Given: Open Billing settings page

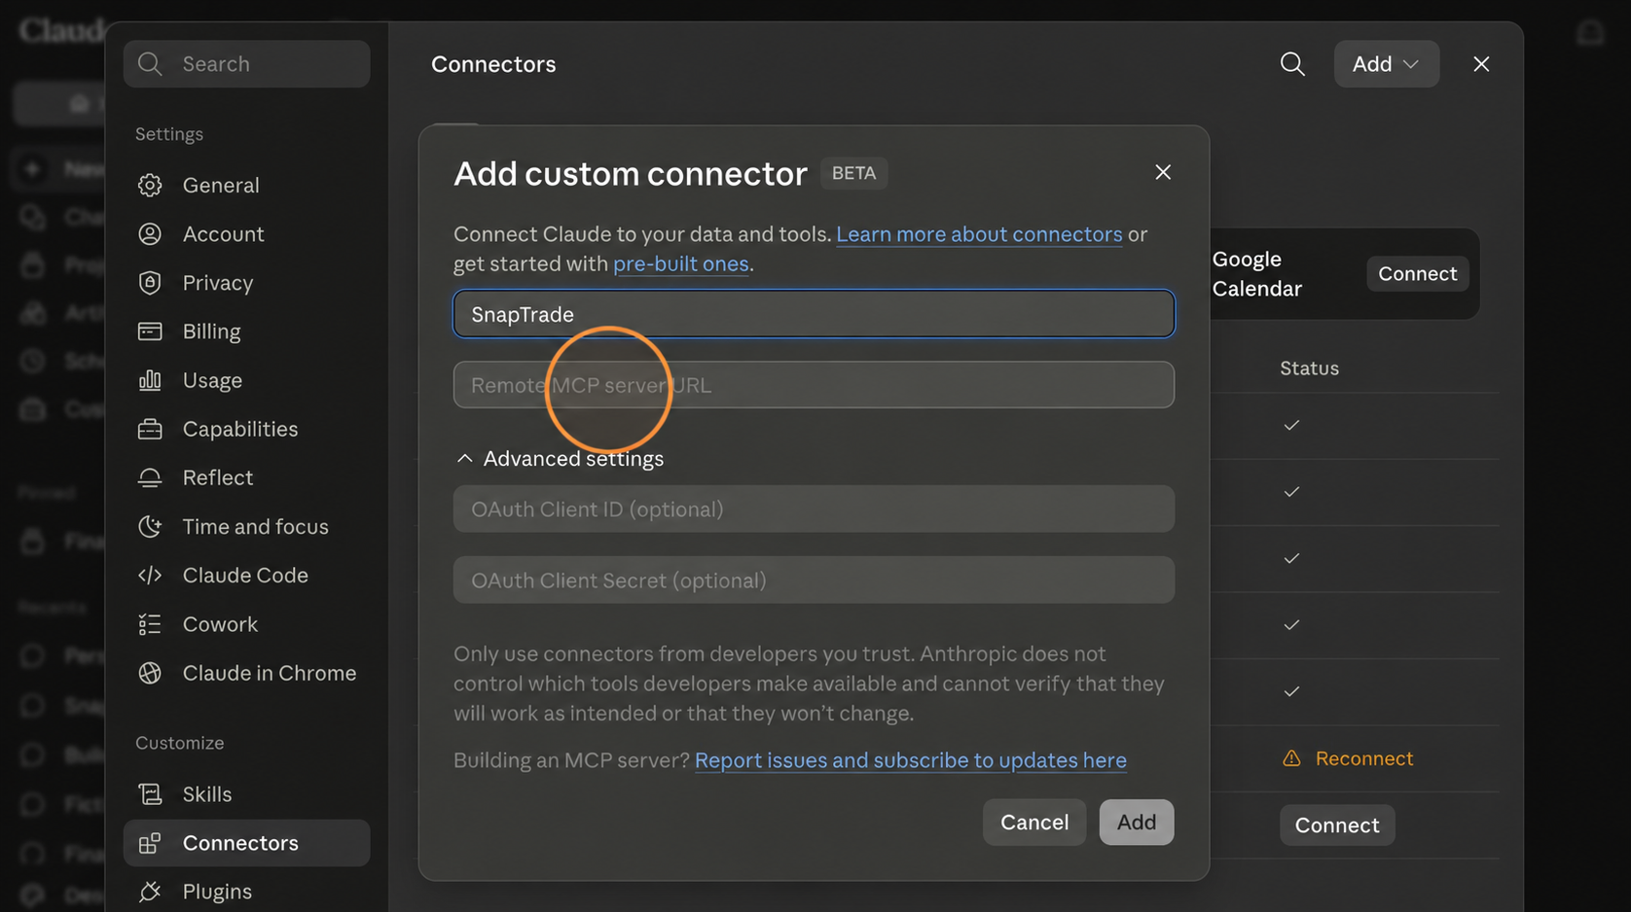Looking at the screenshot, I should [246, 332].
